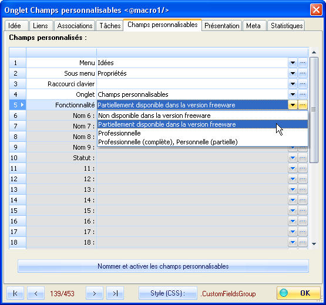This screenshot has height=305, width=326.
Task: Click the 'Sous menu' field label
Action: click(79, 73)
